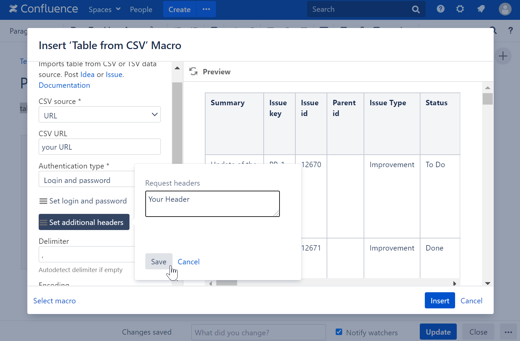This screenshot has height=341, width=520.
Task: Open the Spaces dropdown menu
Action: pos(104,9)
